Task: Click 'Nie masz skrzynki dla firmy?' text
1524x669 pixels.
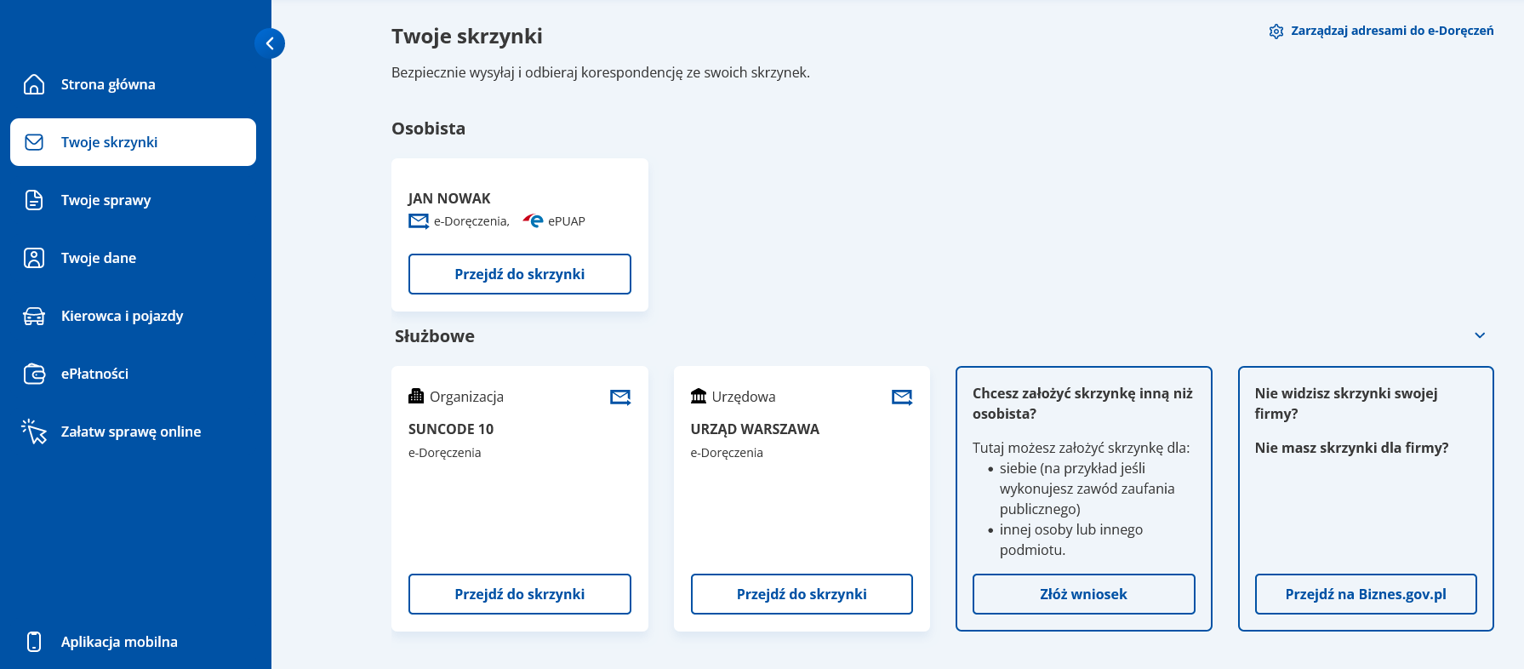Action: click(x=1351, y=448)
